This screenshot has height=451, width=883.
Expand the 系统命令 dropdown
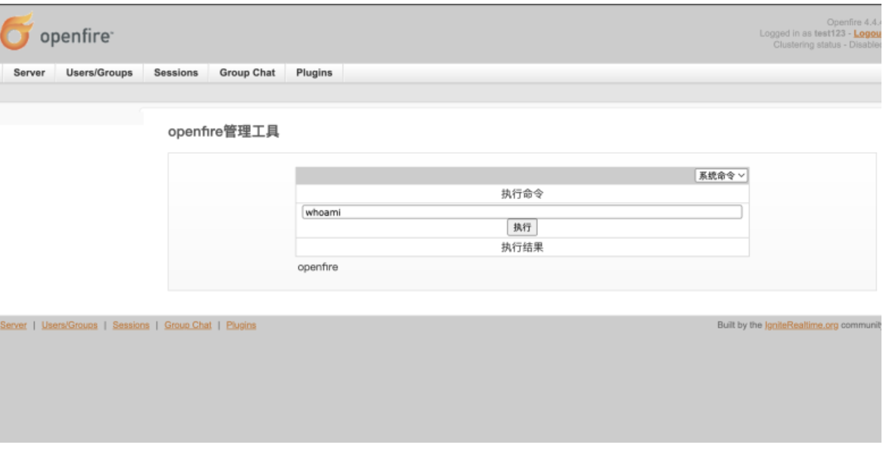click(721, 176)
